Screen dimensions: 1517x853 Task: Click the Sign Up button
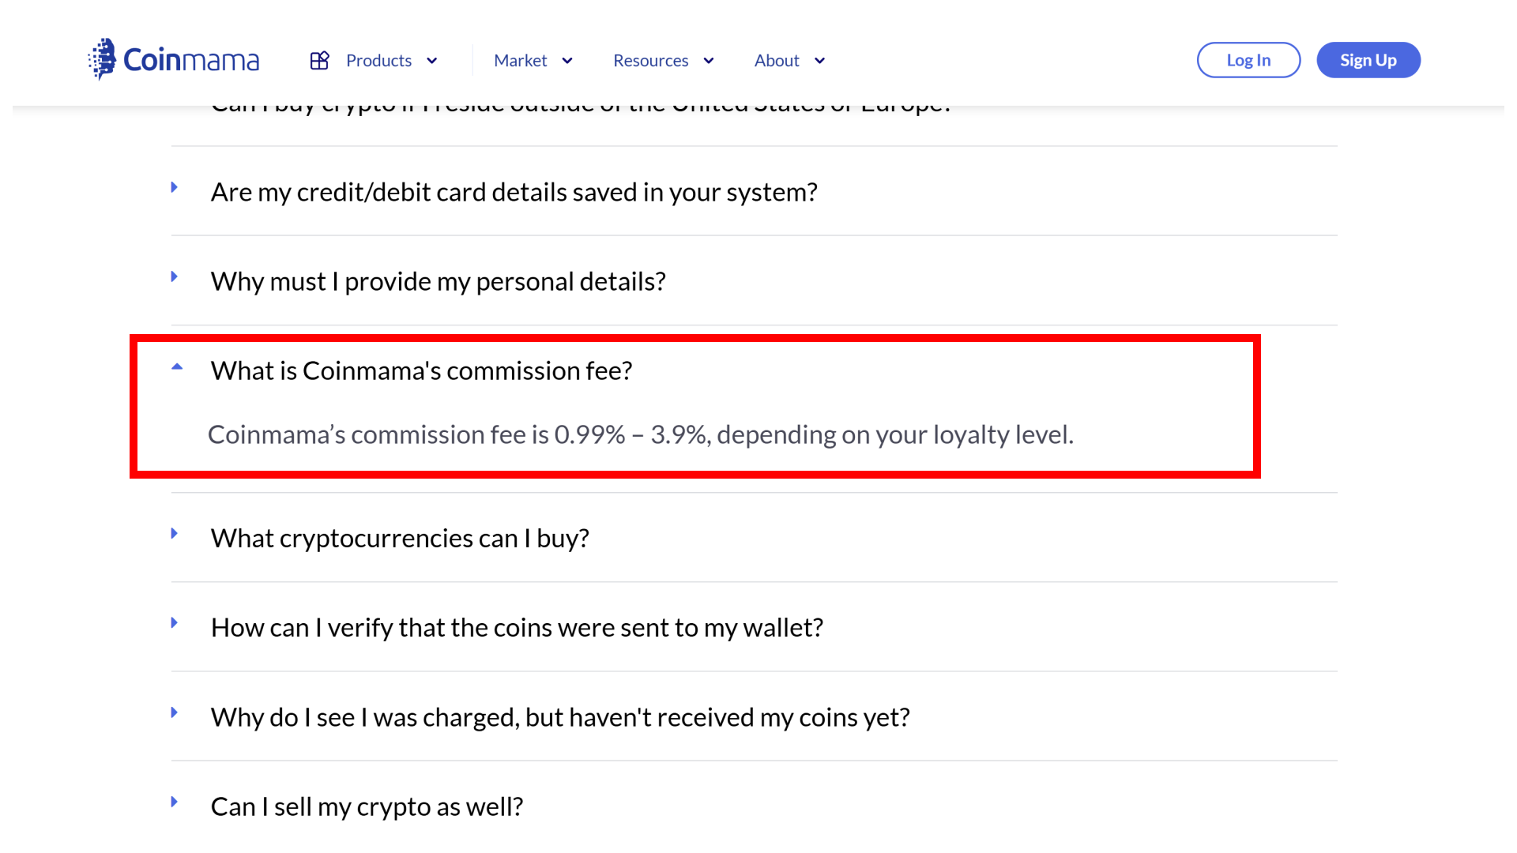(x=1368, y=59)
